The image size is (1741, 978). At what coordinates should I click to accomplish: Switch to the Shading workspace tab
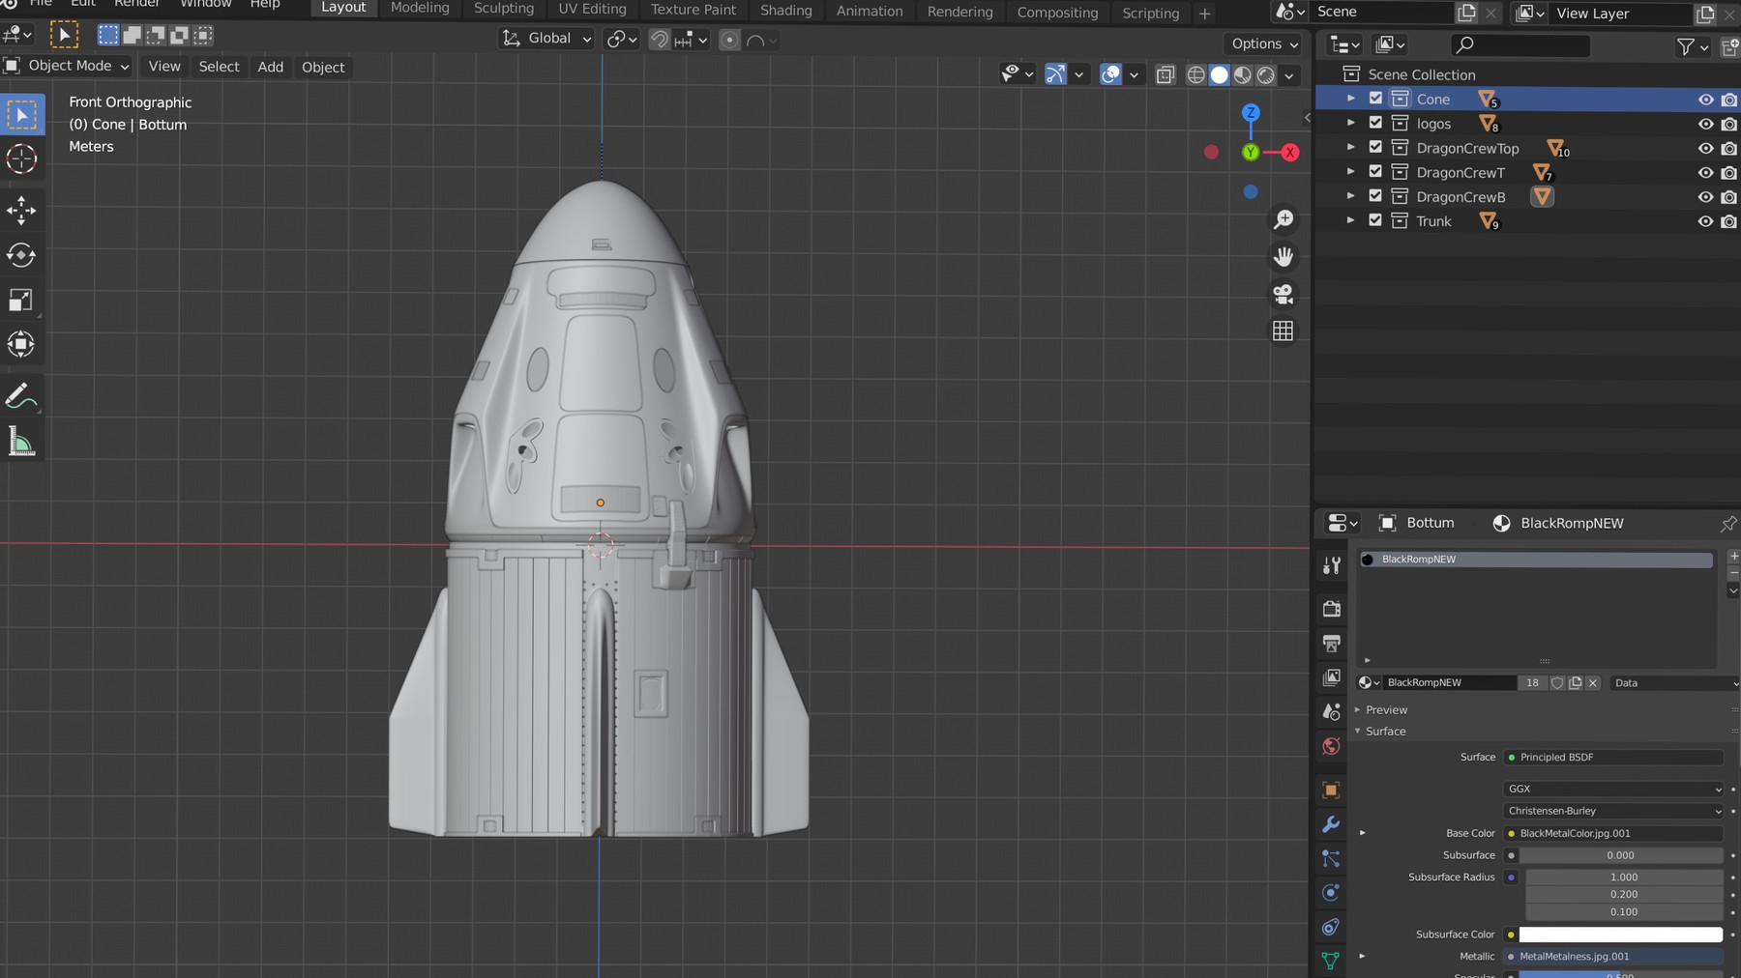point(785,11)
